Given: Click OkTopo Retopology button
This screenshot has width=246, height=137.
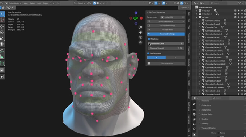Looking at the screenshot, I should click(x=166, y=26).
